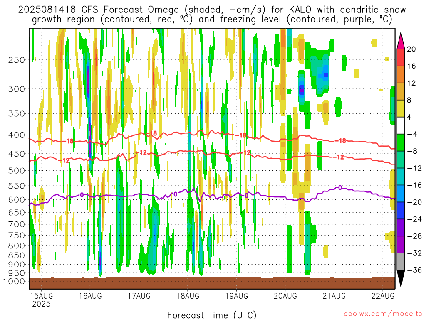Click the 300 pressure level label
This screenshot has width=426, height=319.
click(17, 89)
